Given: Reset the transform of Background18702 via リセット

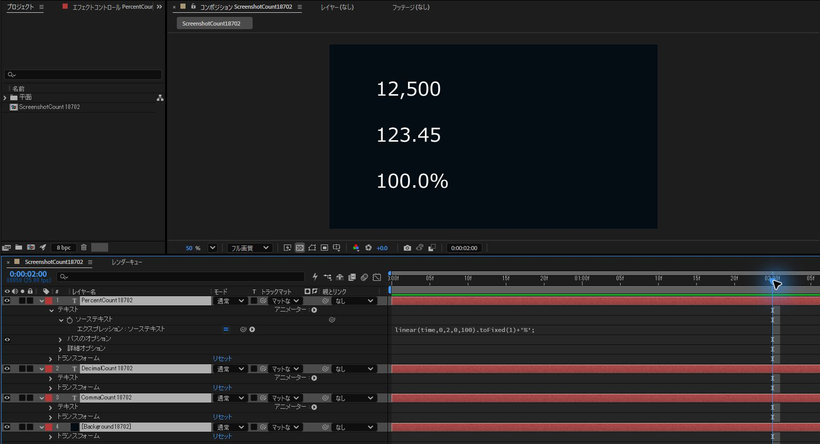Looking at the screenshot, I should tap(222, 436).
